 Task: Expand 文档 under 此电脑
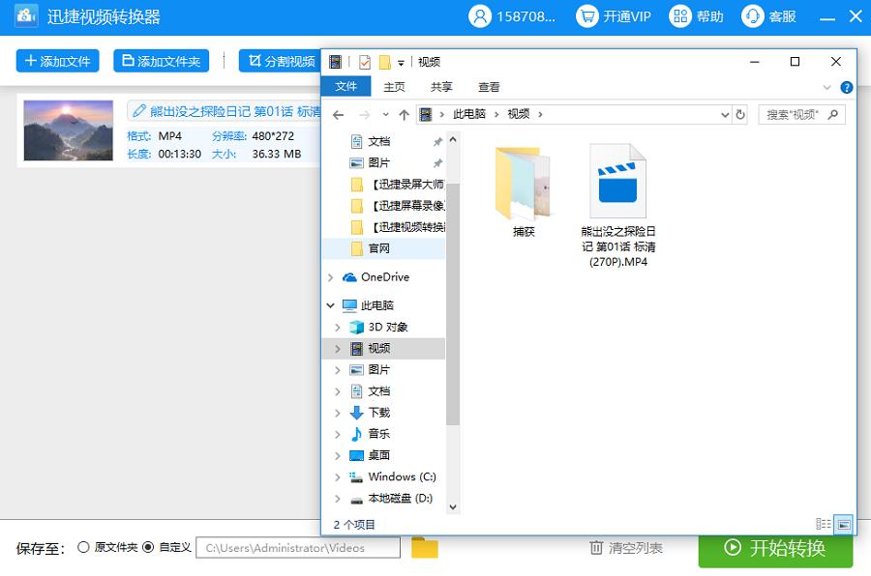(x=338, y=391)
